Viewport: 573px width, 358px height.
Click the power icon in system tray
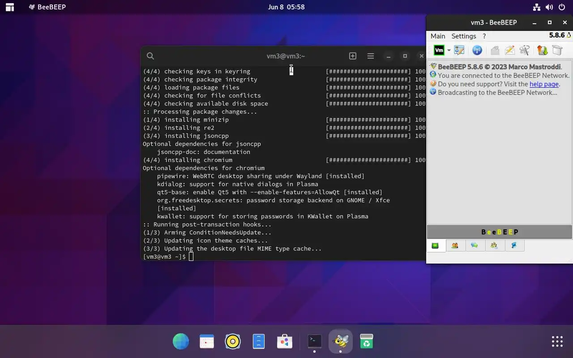[x=562, y=7]
